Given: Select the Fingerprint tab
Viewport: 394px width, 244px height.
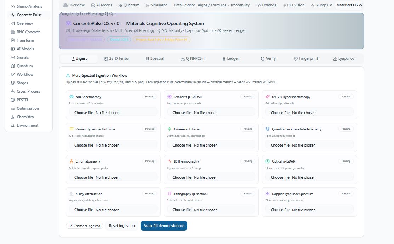Looking at the screenshot, I should (306, 58).
